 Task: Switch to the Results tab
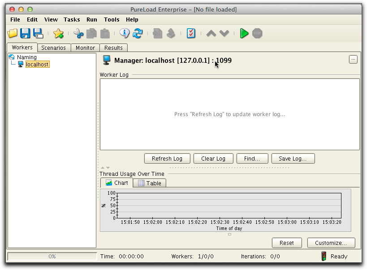click(113, 48)
